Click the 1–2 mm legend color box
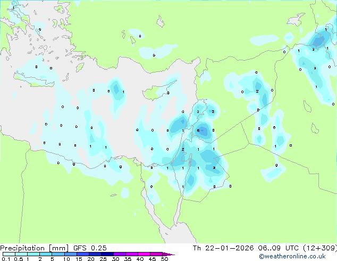Viewport: 337px width, 261px height. coord(33,254)
